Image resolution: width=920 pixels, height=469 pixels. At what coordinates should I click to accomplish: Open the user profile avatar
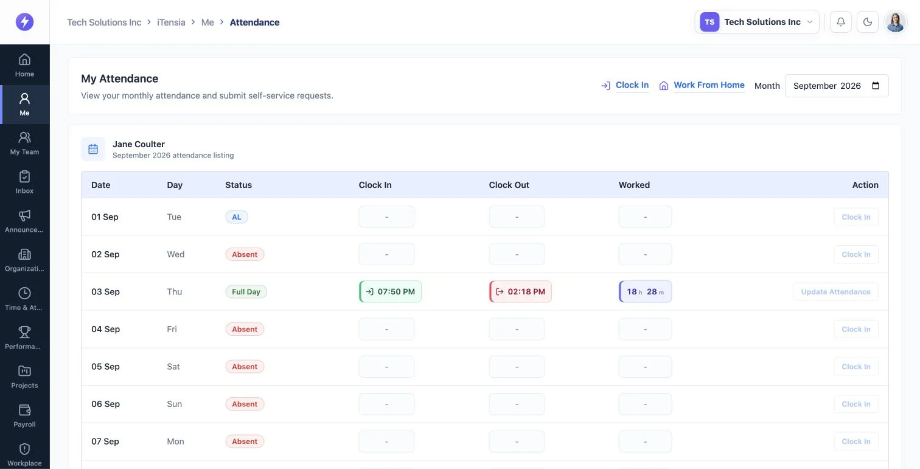pos(895,22)
